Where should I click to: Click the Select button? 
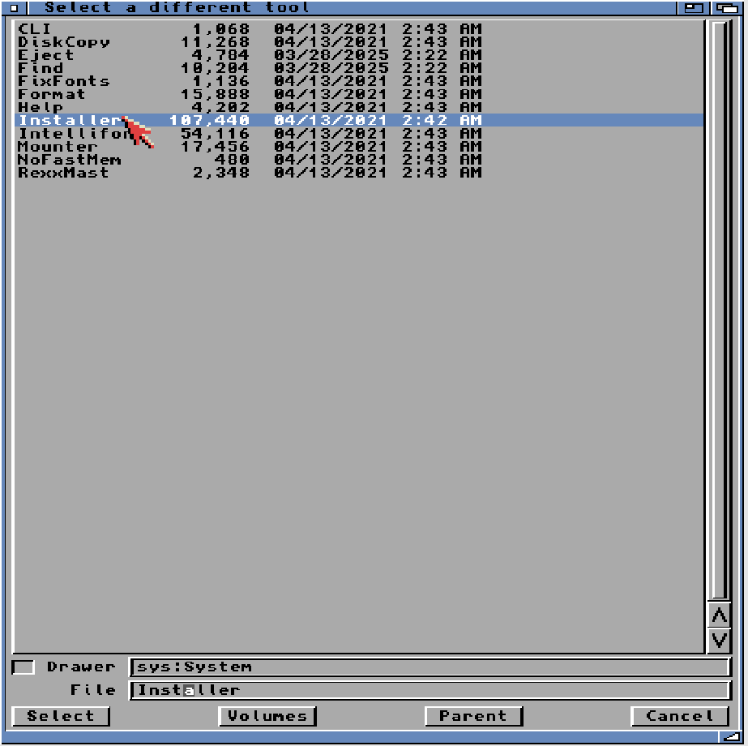pyautogui.click(x=61, y=716)
